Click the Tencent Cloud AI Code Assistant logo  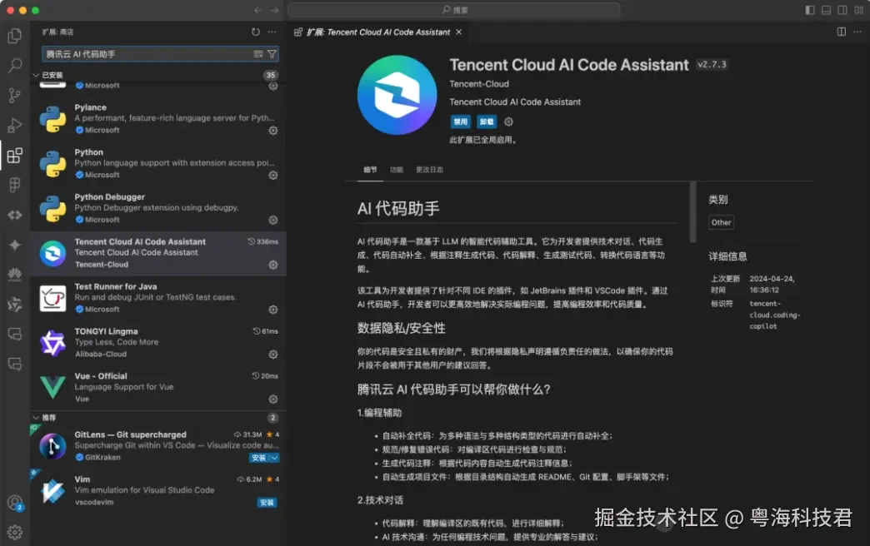397,95
